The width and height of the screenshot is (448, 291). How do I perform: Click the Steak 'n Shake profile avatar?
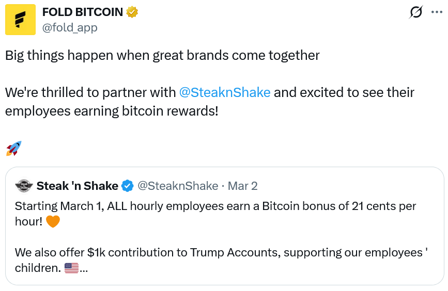click(24, 186)
